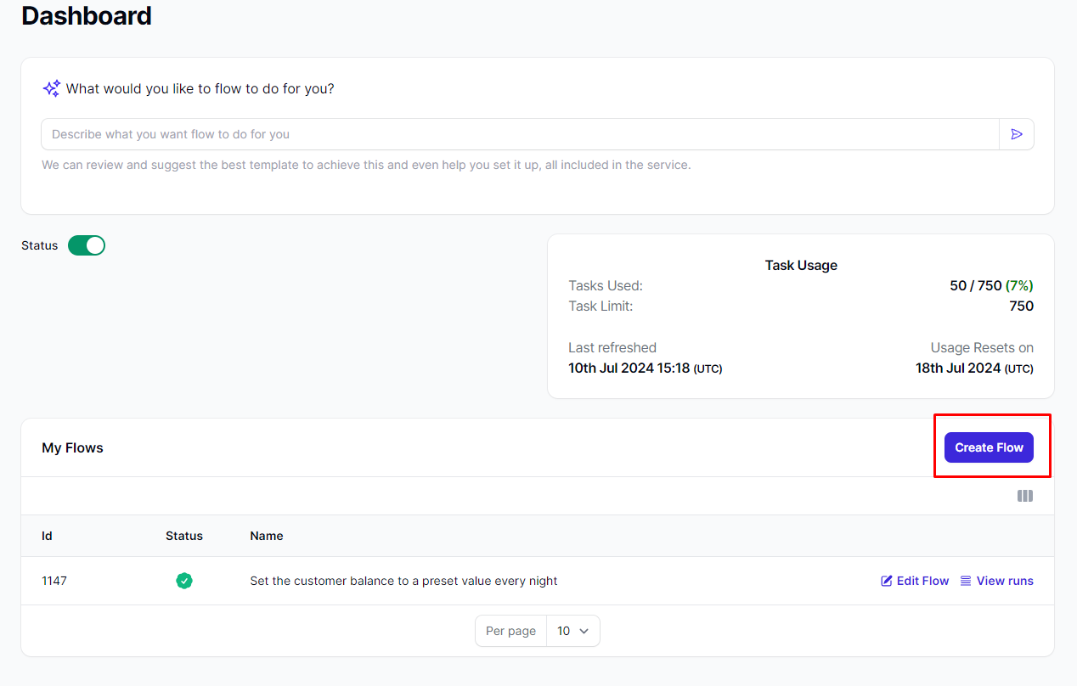The width and height of the screenshot is (1077, 686).
Task: Click the My Flows section title
Action: [72, 447]
